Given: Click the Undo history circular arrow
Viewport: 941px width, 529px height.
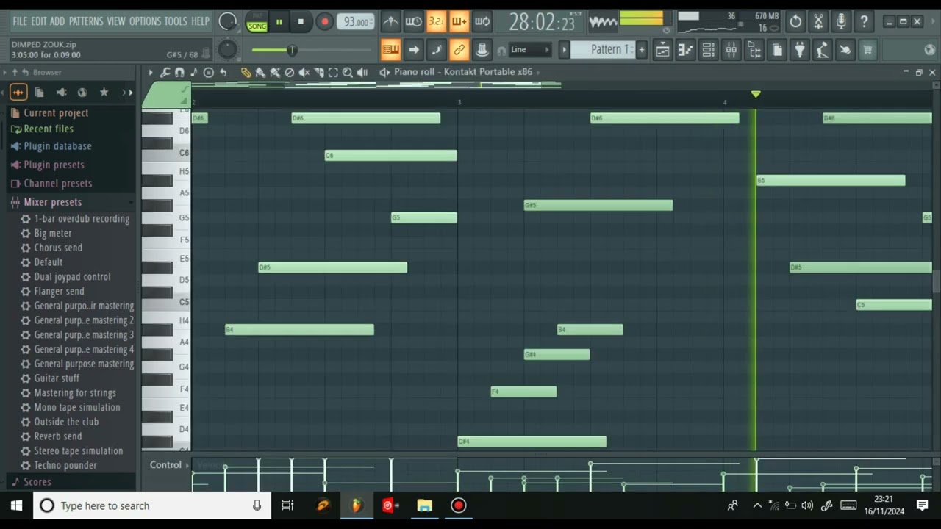Looking at the screenshot, I should click(x=795, y=21).
